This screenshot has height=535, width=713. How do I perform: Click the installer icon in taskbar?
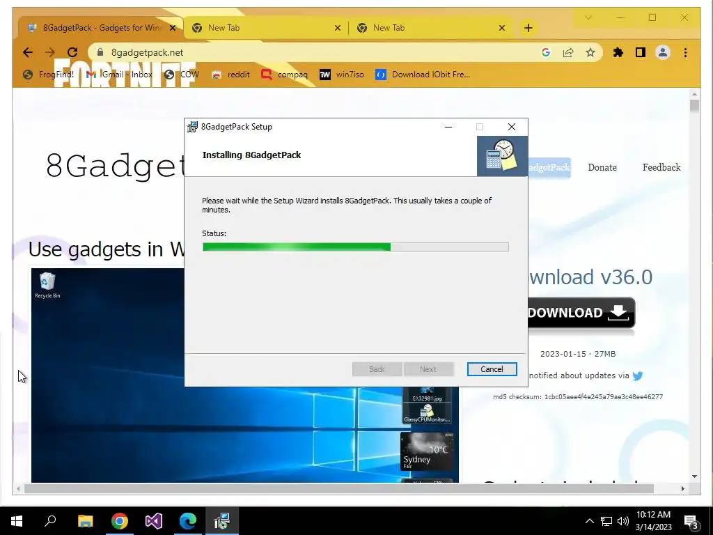(x=222, y=521)
